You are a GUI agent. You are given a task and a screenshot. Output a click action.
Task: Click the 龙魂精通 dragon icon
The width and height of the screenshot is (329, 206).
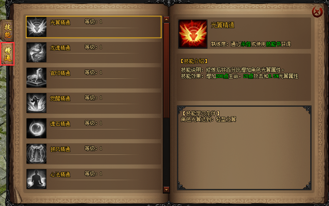pos(37,52)
